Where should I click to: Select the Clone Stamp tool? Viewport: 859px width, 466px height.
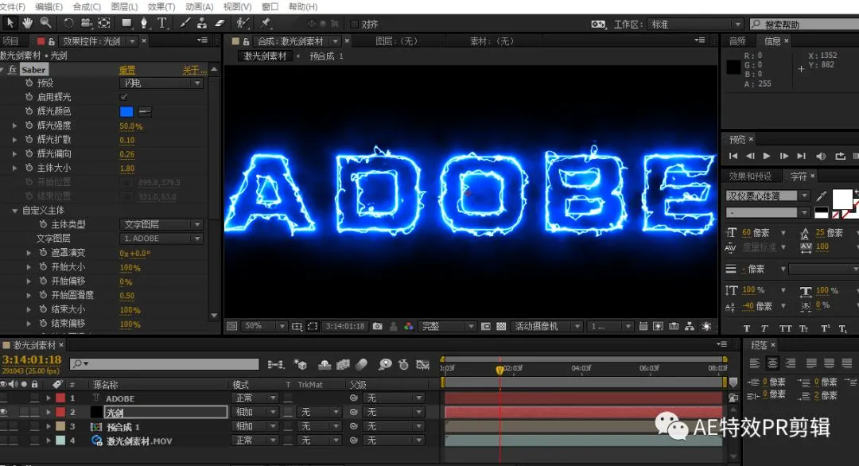(x=202, y=23)
